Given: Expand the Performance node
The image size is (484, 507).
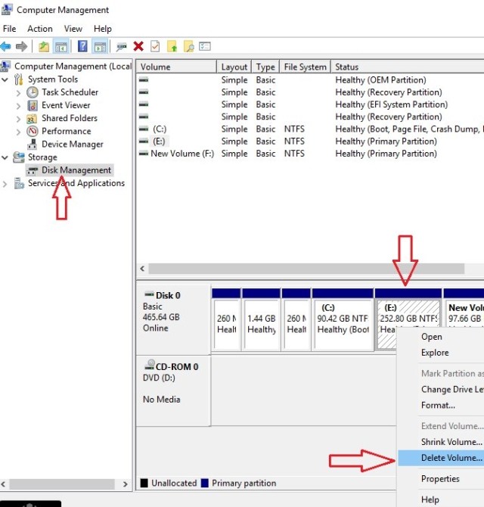Looking at the screenshot, I should [18, 132].
